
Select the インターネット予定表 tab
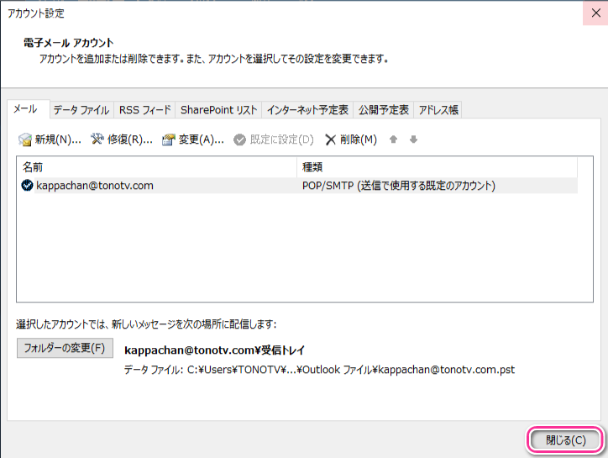[x=307, y=110]
